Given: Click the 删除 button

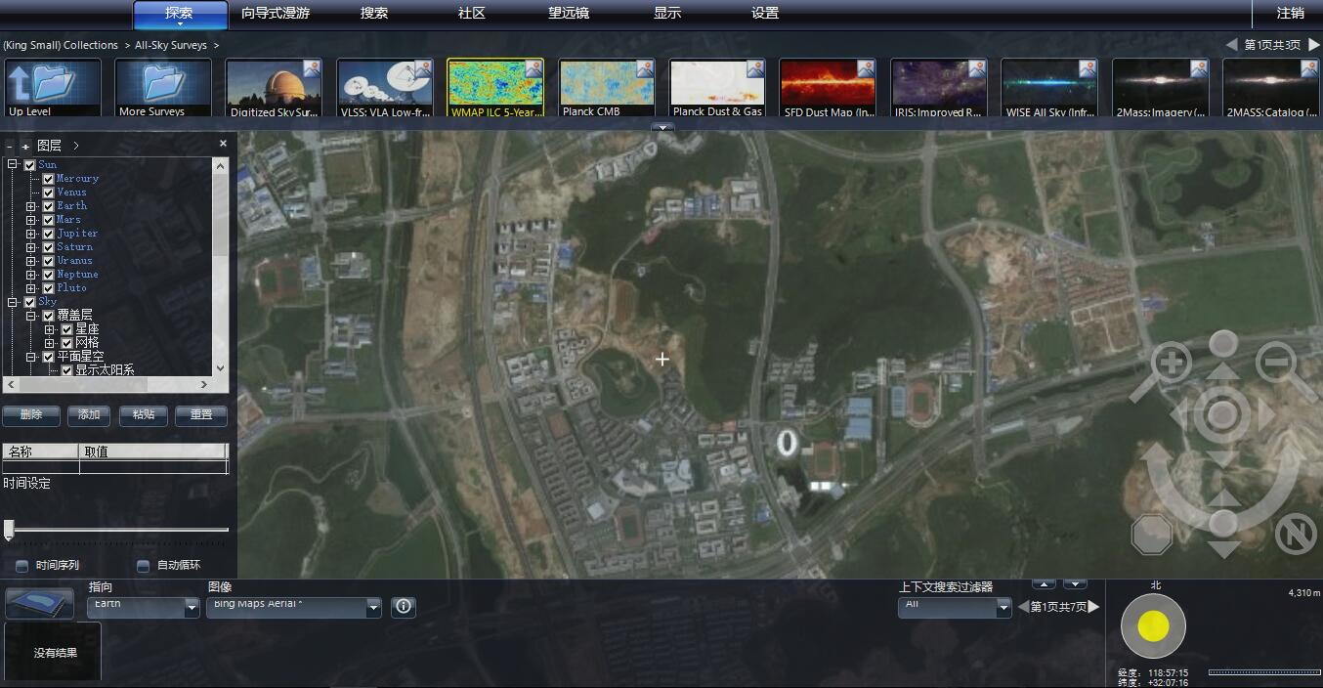Looking at the screenshot, I should tap(31, 415).
